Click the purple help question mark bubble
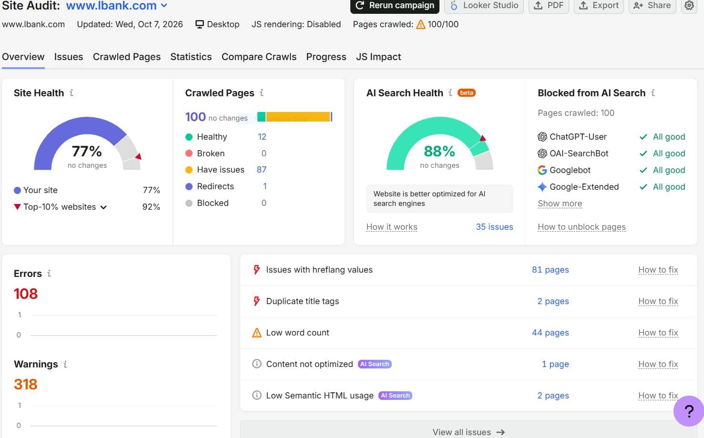This screenshot has height=438, width=704. [689, 411]
